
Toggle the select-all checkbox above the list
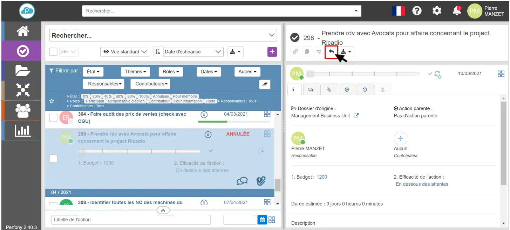pyautogui.click(x=53, y=52)
